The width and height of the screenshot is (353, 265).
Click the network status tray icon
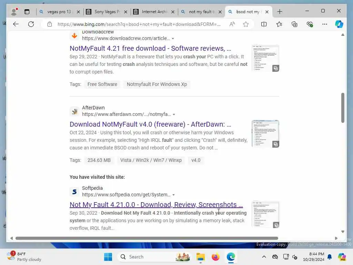286,257
